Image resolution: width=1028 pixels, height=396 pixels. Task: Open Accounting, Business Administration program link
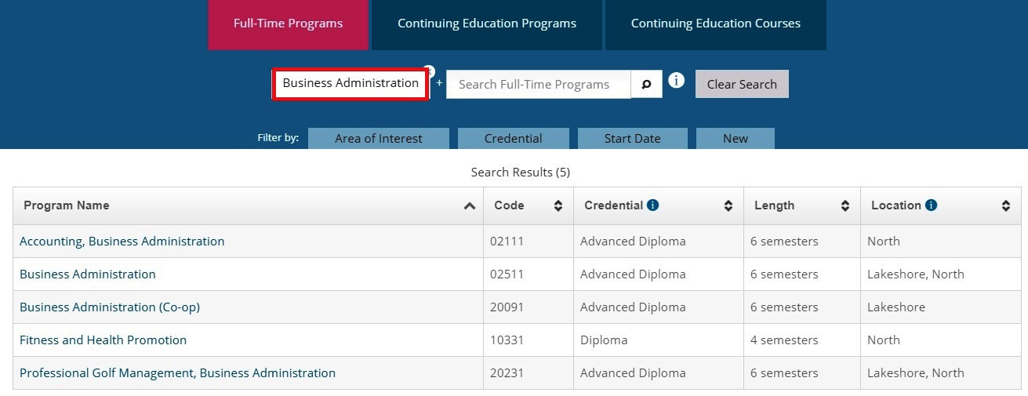pyautogui.click(x=122, y=242)
